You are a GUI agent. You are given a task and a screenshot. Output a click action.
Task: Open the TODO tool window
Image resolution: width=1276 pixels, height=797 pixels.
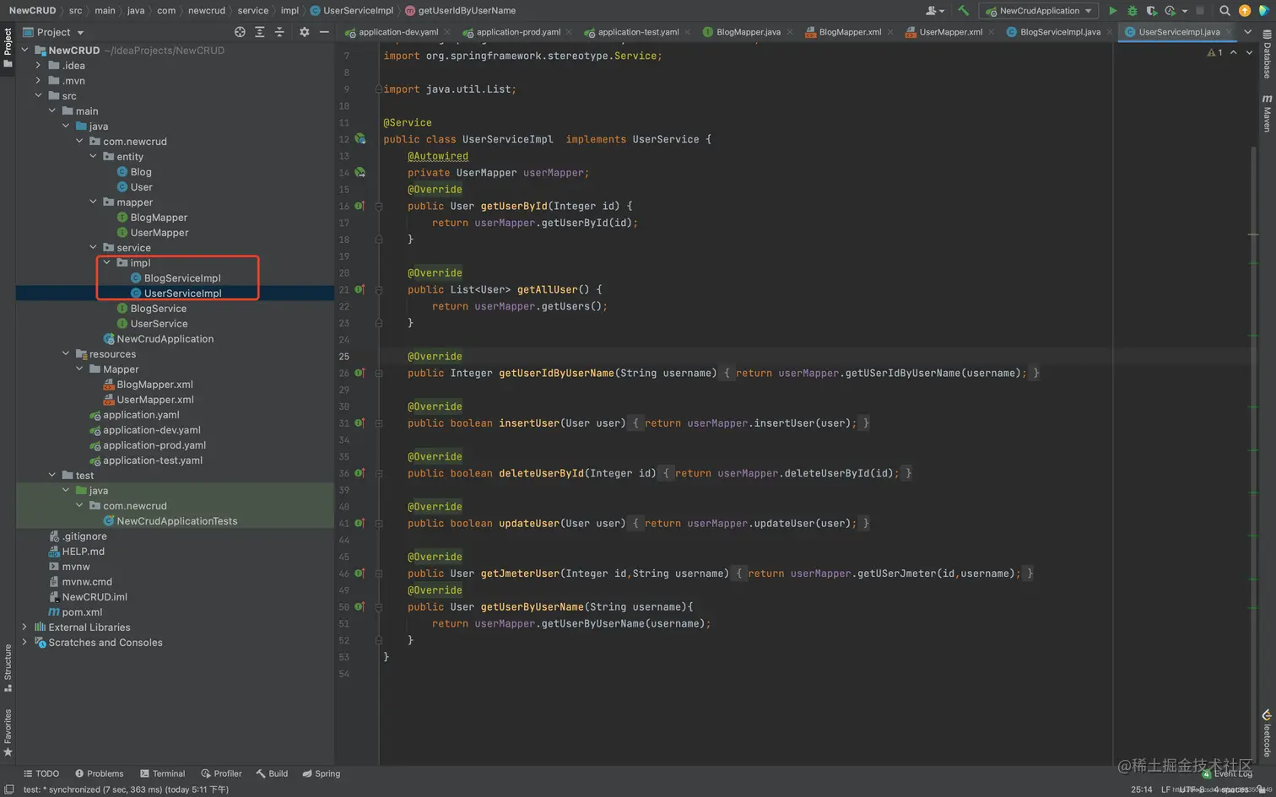point(41,773)
